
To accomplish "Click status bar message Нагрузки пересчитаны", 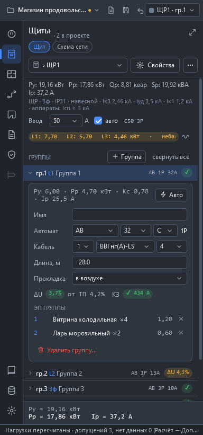I will tap(101, 430).
